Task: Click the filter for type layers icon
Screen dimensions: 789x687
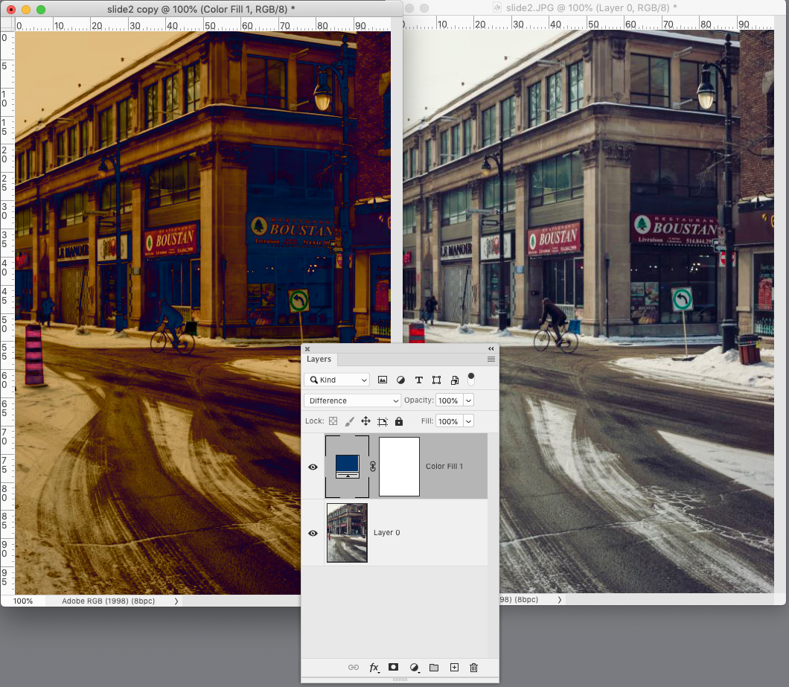Action: (419, 380)
